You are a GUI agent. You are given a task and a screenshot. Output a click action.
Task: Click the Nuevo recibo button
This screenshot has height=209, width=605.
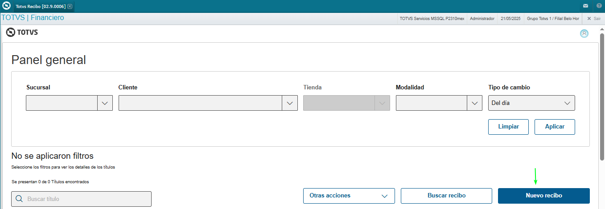[543, 196]
